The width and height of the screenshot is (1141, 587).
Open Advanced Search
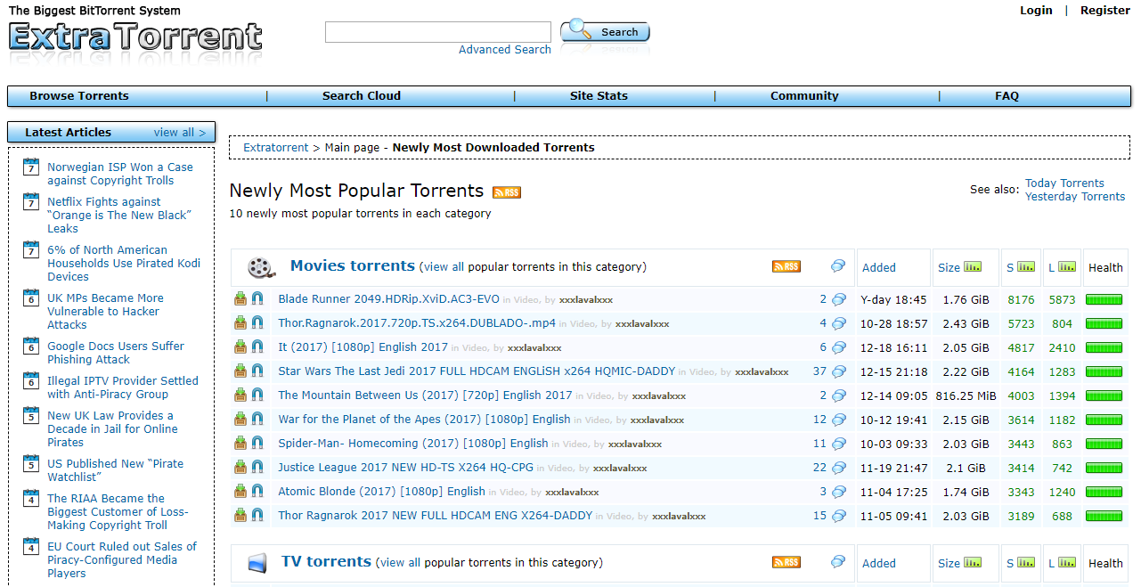tap(504, 50)
